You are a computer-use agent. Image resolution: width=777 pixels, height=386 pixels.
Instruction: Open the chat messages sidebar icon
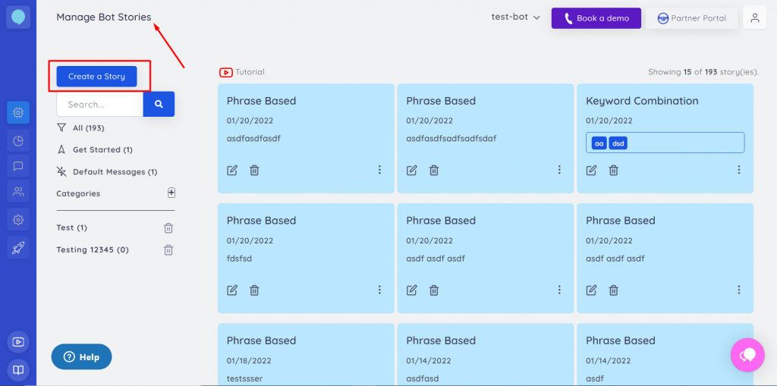[x=18, y=166]
